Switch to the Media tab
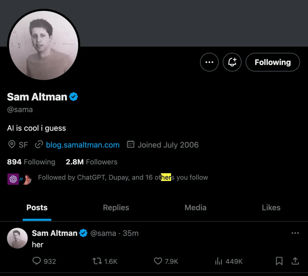The image size is (308, 276). [195, 207]
